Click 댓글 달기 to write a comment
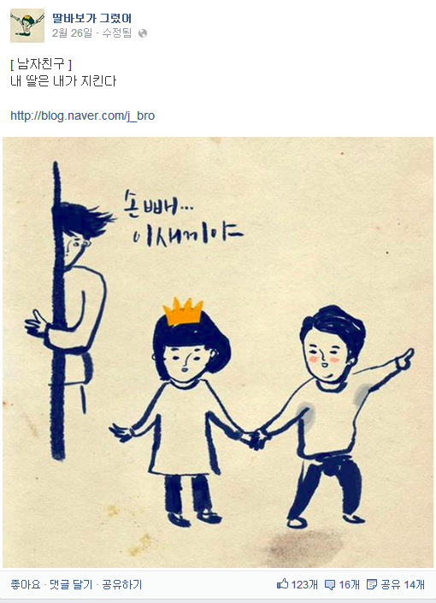Screen dimensions: 436x603 click(x=71, y=584)
